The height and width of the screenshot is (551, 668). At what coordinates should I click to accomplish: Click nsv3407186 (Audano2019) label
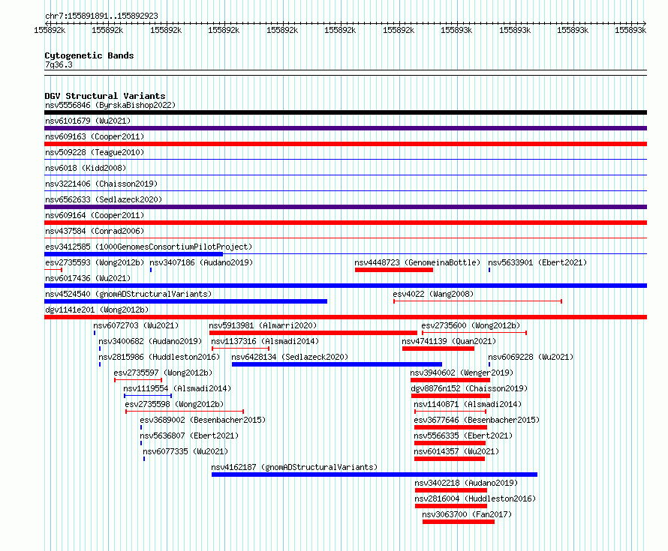[x=201, y=262]
